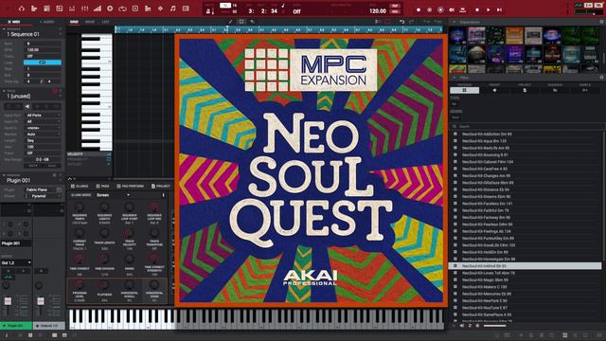Switch to the Project tab
The image size is (606, 341).
(x=161, y=187)
